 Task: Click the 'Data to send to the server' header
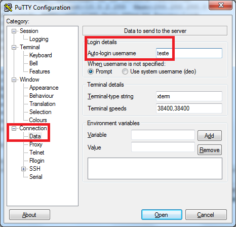tap(155, 31)
